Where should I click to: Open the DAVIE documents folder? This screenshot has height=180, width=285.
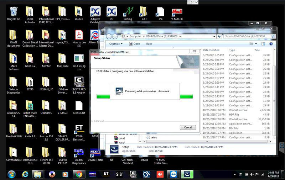click(x=14, y=38)
